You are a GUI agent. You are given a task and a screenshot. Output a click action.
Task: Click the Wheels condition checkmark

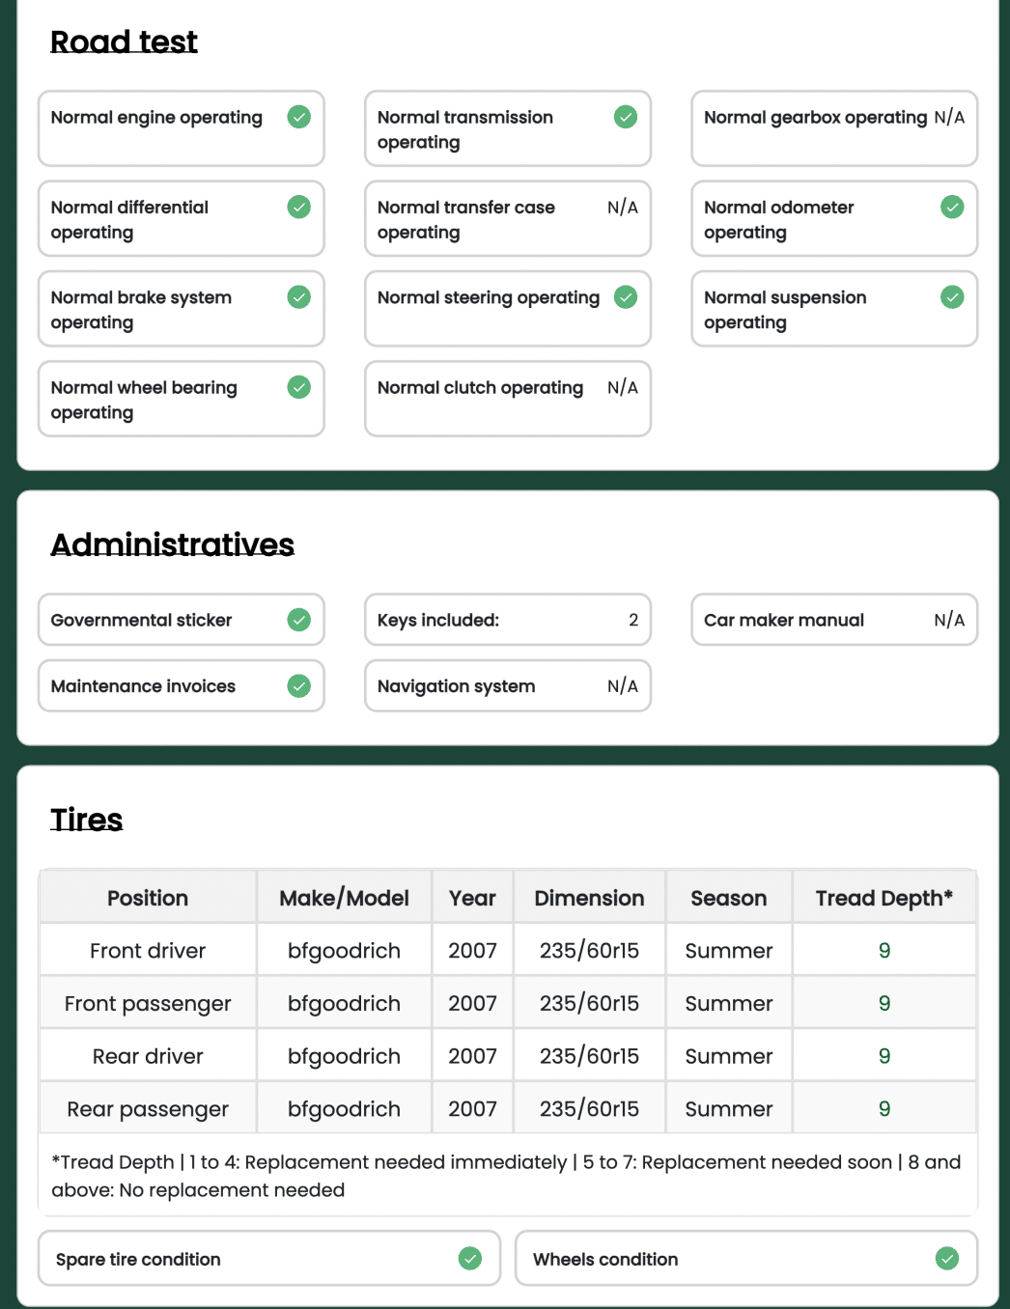947,1259
